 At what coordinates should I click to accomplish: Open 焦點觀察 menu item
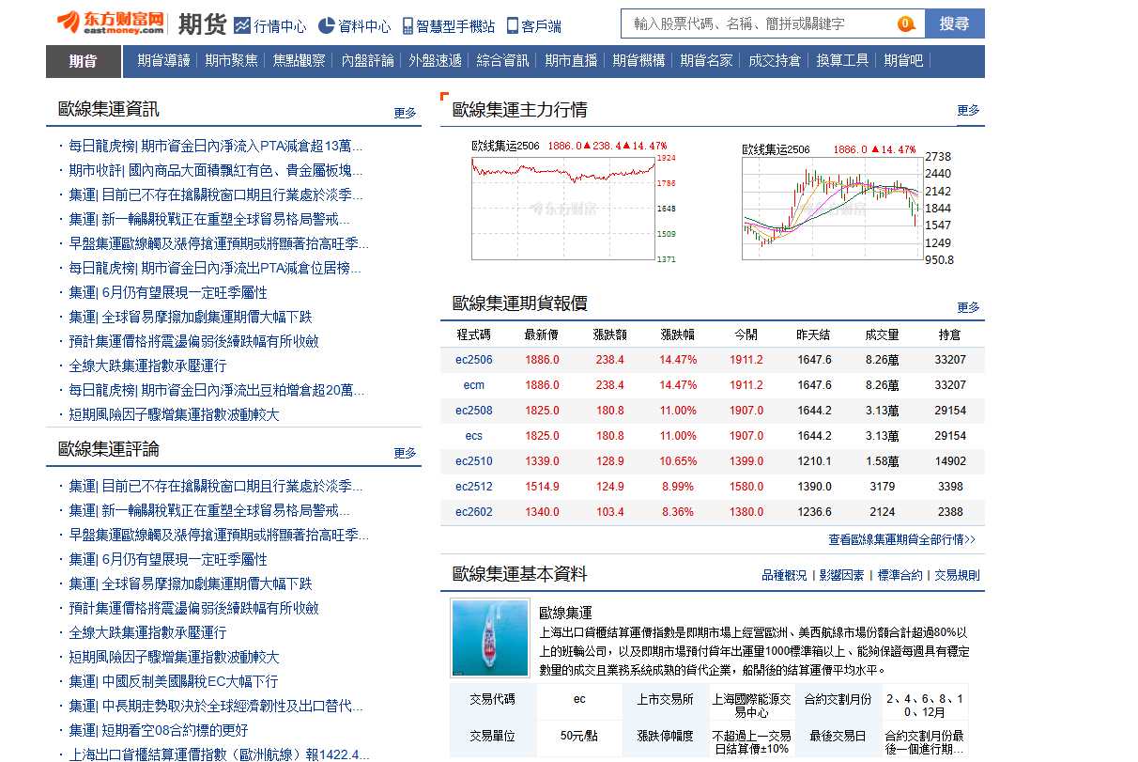coord(300,61)
